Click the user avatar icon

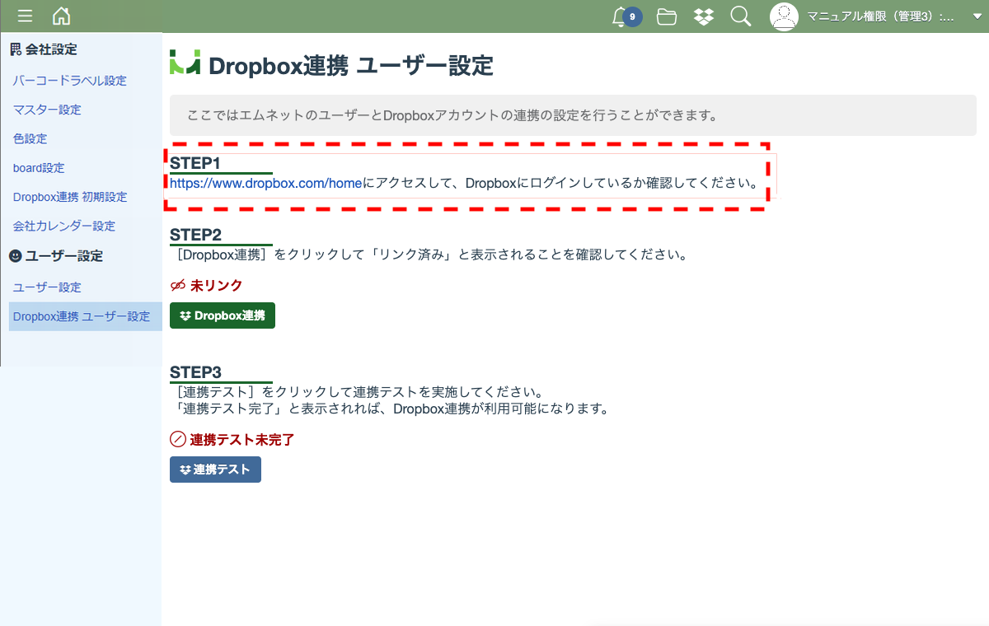pyautogui.click(x=784, y=16)
